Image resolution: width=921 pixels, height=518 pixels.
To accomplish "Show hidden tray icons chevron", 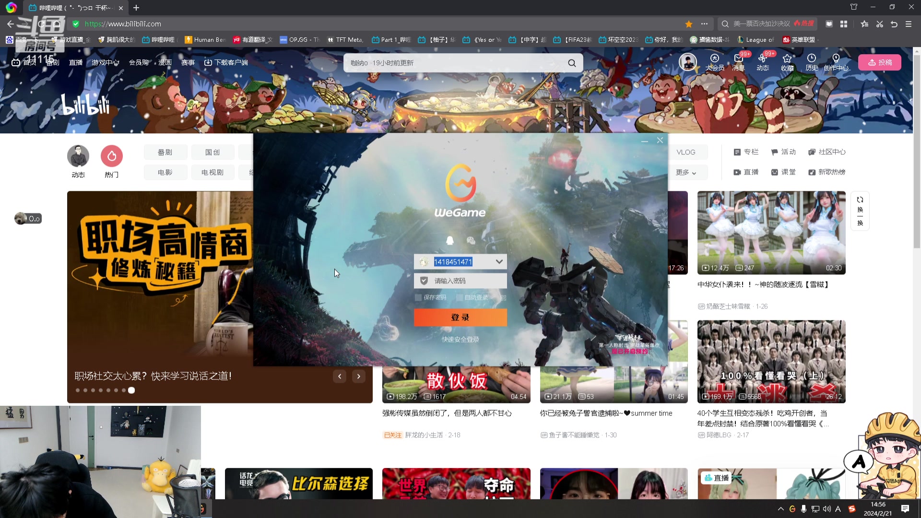I will tap(781, 509).
